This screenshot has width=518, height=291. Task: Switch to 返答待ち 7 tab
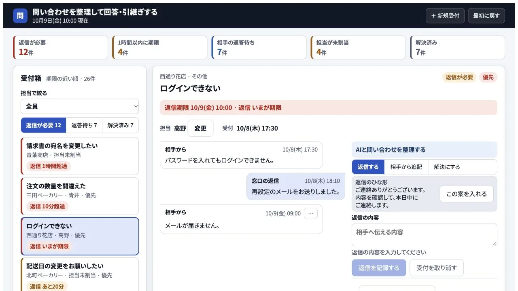click(84, 125)
